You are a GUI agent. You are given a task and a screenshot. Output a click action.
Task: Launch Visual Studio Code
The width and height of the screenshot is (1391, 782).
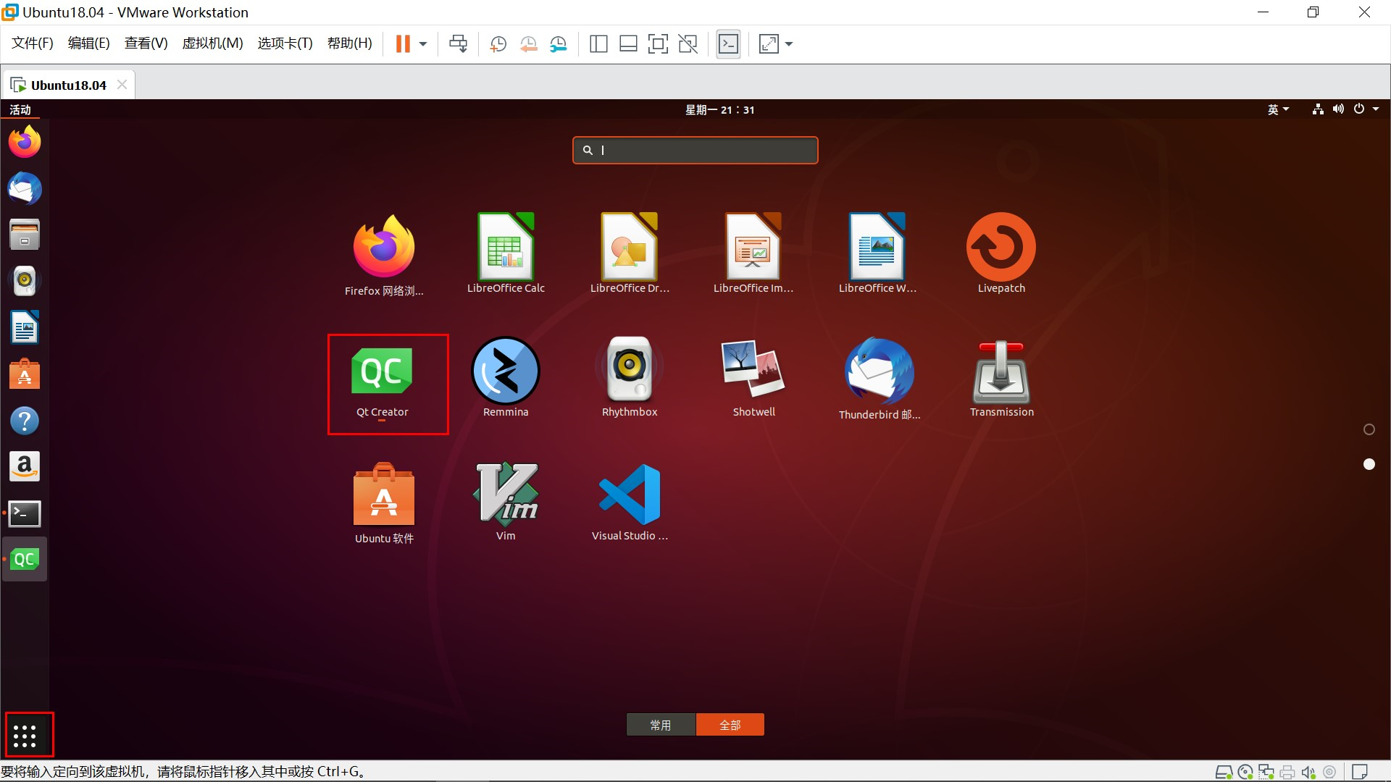630,495
